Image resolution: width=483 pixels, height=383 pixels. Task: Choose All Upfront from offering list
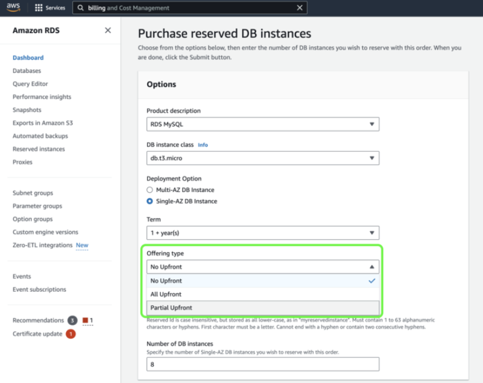click(x=263, y=294)
